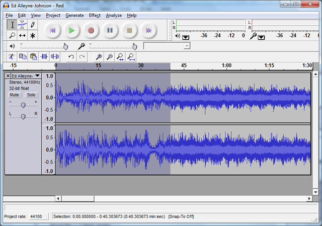Viewport: 322px width, 226px height.
Task: Adjust the track gain slider
Action: click(x=23, y=105)
